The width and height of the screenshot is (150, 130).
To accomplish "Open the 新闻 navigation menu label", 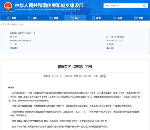I will click(56, 18).
